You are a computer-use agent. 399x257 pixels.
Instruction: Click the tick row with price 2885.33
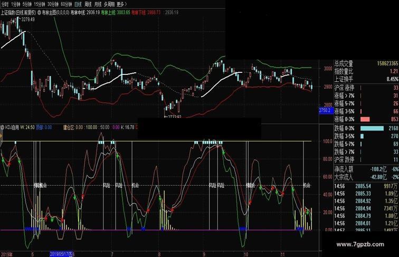click(x=366, y=194)
